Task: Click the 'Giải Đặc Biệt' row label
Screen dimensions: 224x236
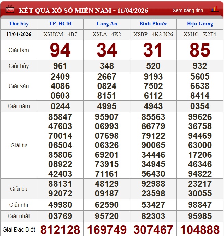Action: [19, 229]
